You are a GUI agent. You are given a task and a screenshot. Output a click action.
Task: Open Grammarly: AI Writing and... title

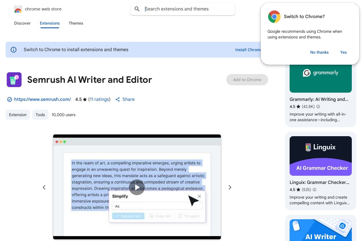(x=319, y=99)
